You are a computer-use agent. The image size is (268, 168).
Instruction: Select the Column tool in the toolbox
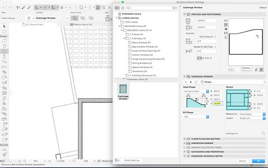(x=4, y=57)
